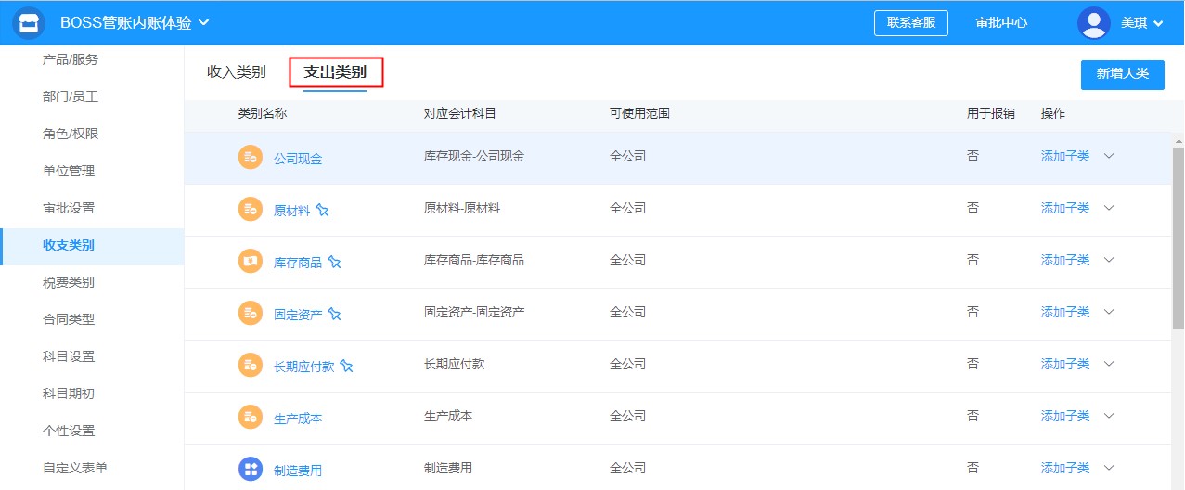Expand the BOSS管账内账体验 account dropdown
The width and height of the screenshot is (1185, 490).
point(204,22)
